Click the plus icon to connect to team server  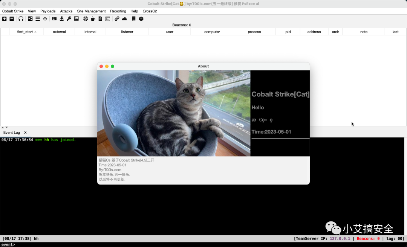pyautogui.click(x=5, y=19)
